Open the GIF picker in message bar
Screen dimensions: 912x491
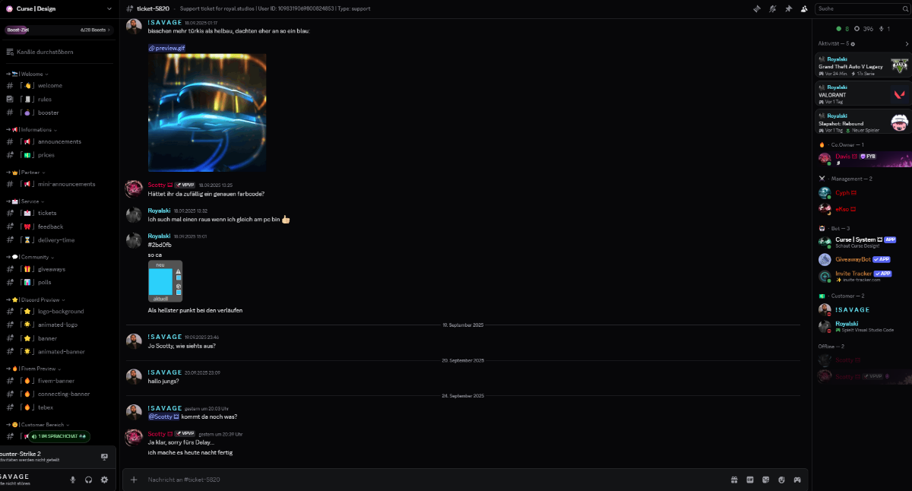tap(750, 480)
